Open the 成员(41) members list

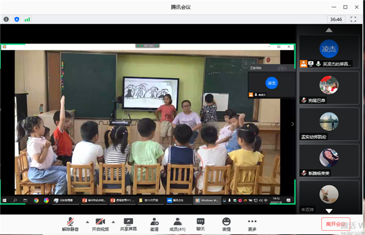coord(177,224)
